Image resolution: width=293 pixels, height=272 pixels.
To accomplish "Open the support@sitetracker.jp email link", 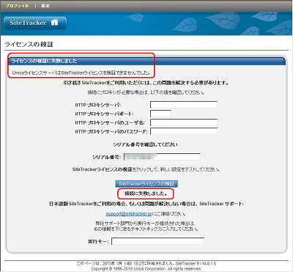I will tap(129, 214).
